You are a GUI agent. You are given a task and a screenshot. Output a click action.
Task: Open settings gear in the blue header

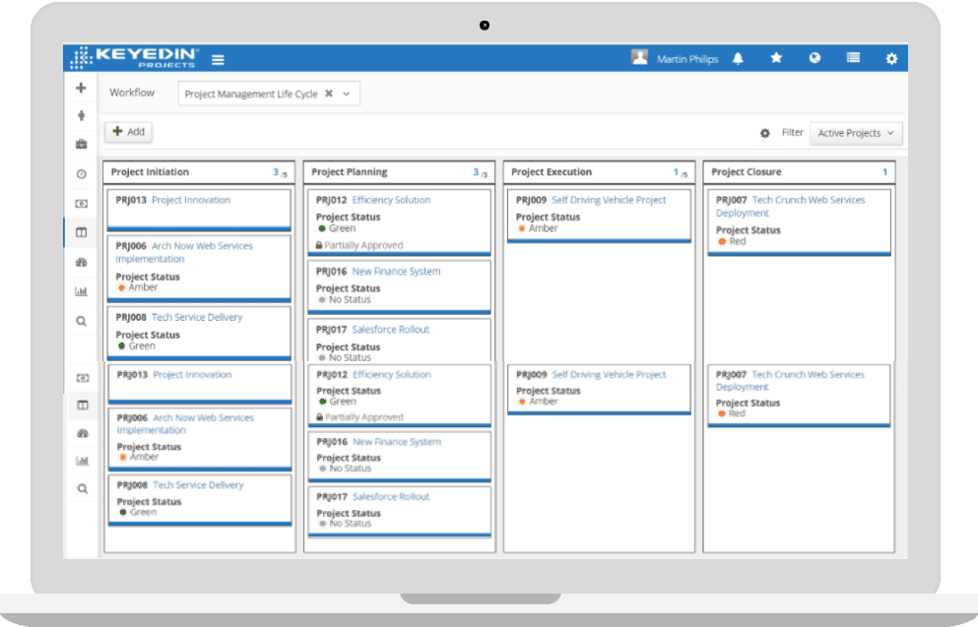coord(891,59)
